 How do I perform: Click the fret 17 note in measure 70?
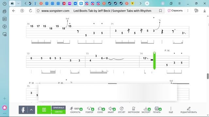point(38,26)
